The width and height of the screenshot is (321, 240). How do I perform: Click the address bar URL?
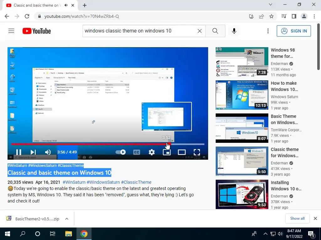(82, 16)
